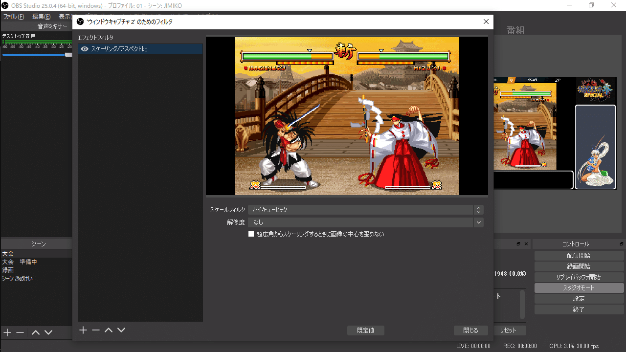Screen dimensions: 626x352
Task: Click the 番組 label
Action: point(515,30)
